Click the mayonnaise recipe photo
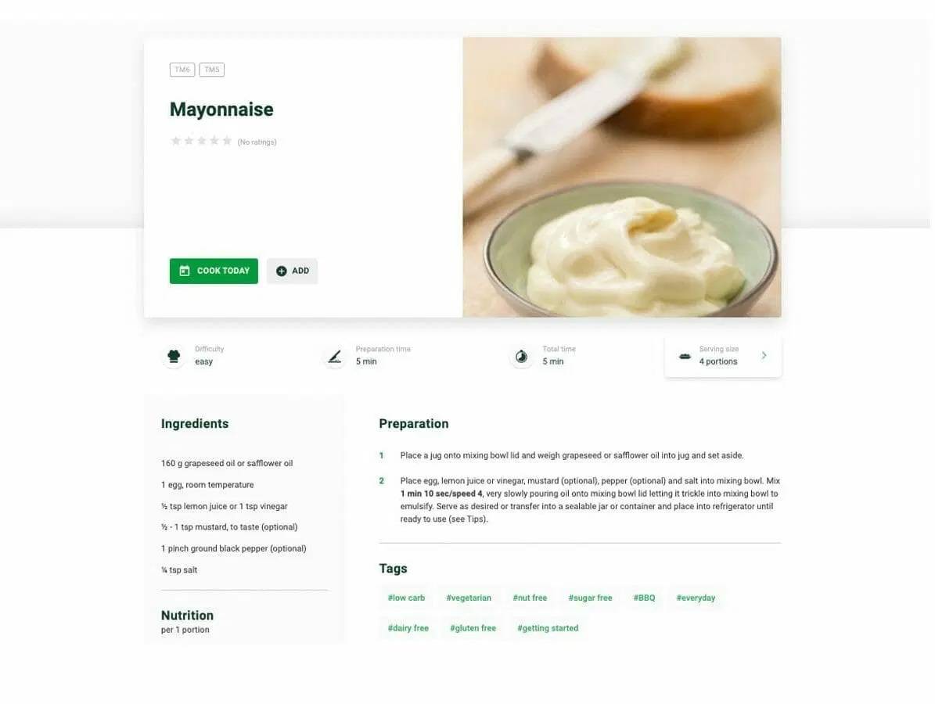This screenshot has width=935, height=704. [622, 177]
